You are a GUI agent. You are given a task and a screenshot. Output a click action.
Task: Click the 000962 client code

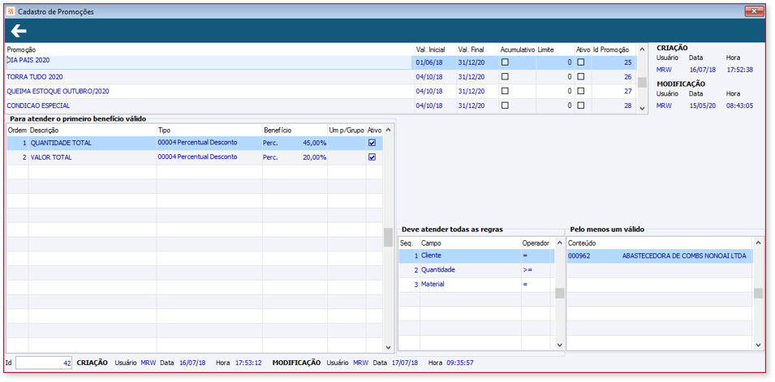579,255
